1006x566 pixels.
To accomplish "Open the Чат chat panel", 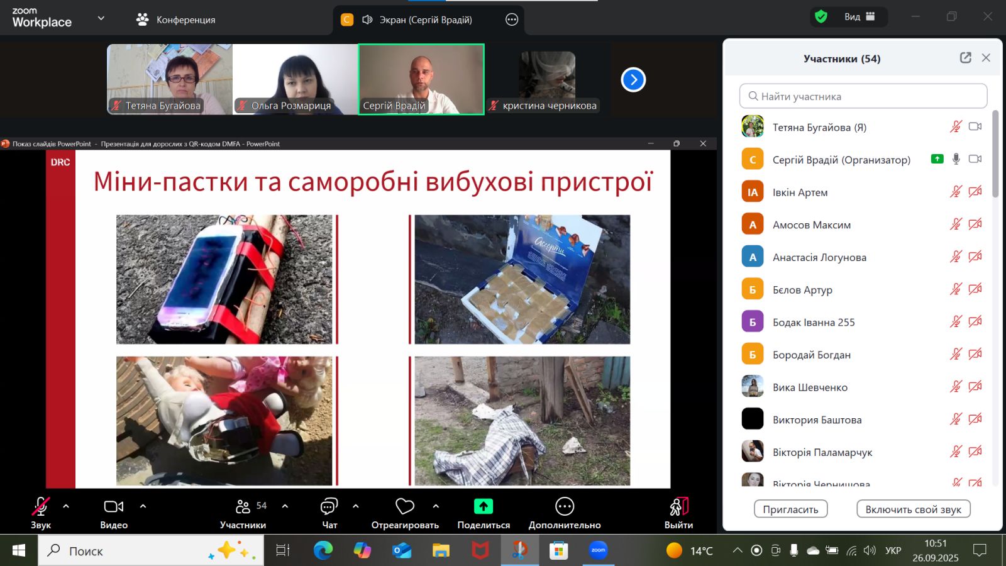I will pyautogui.click(x=329, y=507).
